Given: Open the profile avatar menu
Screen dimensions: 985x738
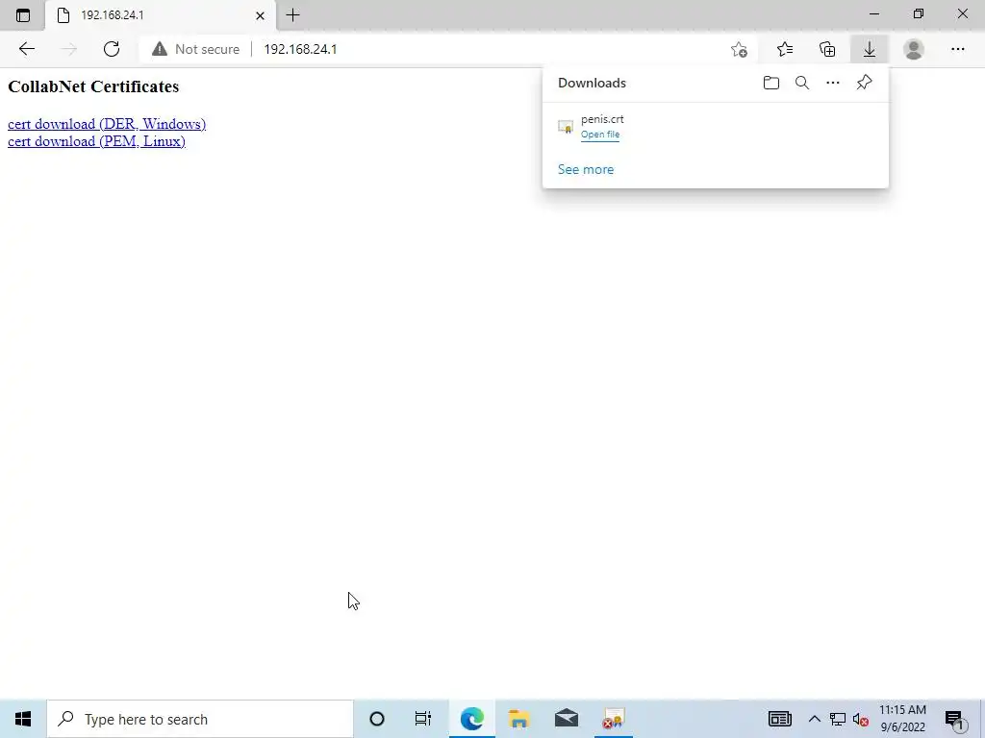Looking at the screenshot, I should coord(914,49).
